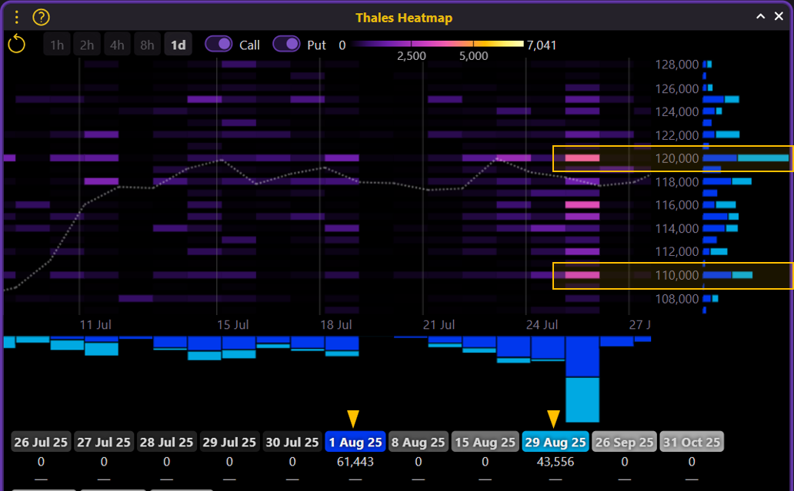Select the 8h timeframe
794x491 pixels.
tap(147, 45)
